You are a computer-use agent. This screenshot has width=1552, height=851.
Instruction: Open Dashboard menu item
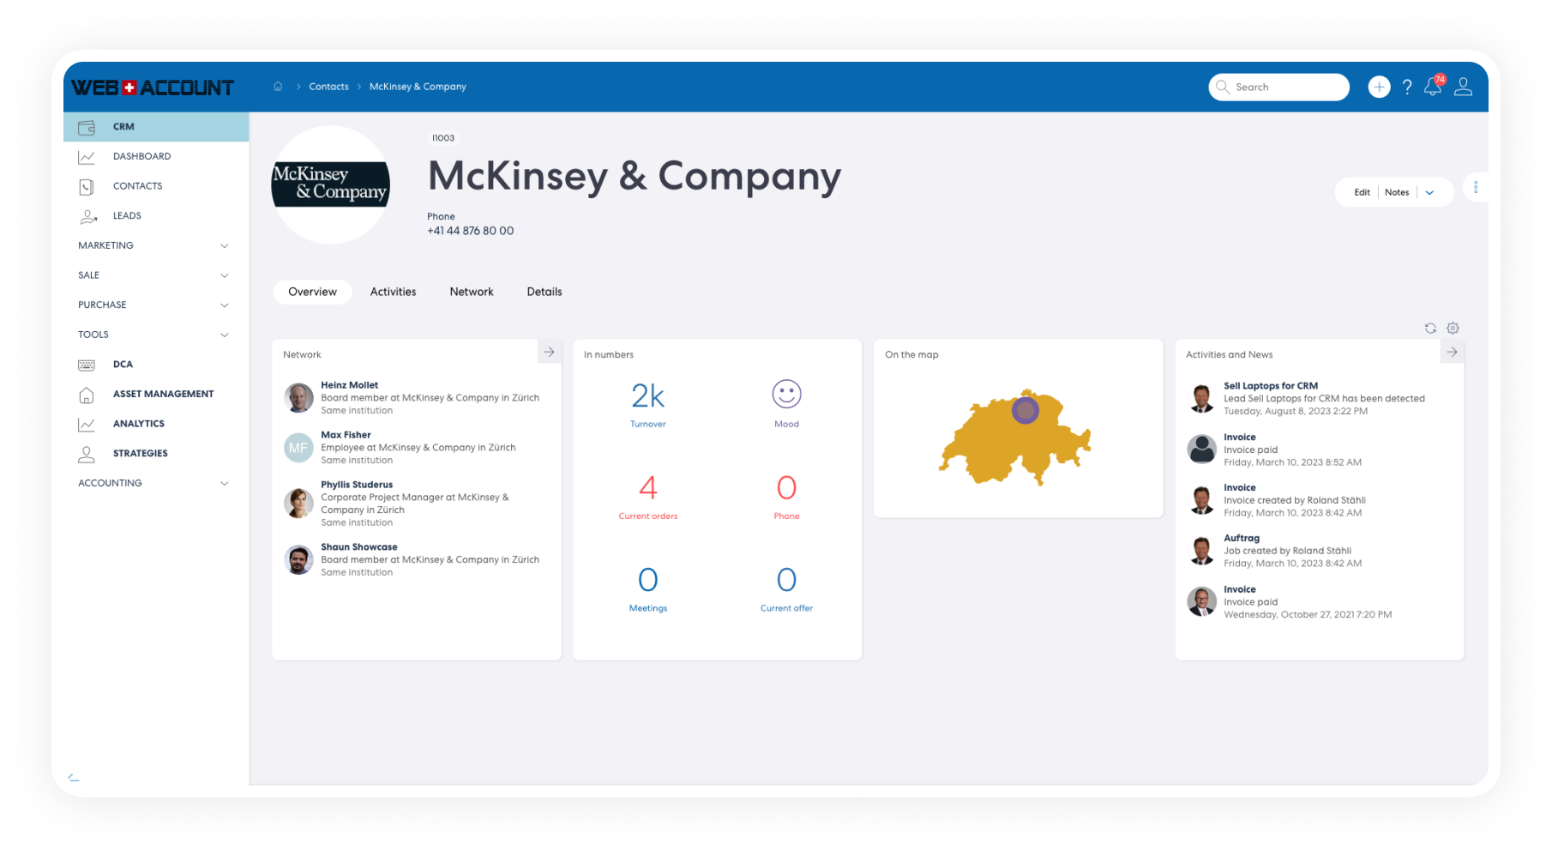(x=141, y=156)
